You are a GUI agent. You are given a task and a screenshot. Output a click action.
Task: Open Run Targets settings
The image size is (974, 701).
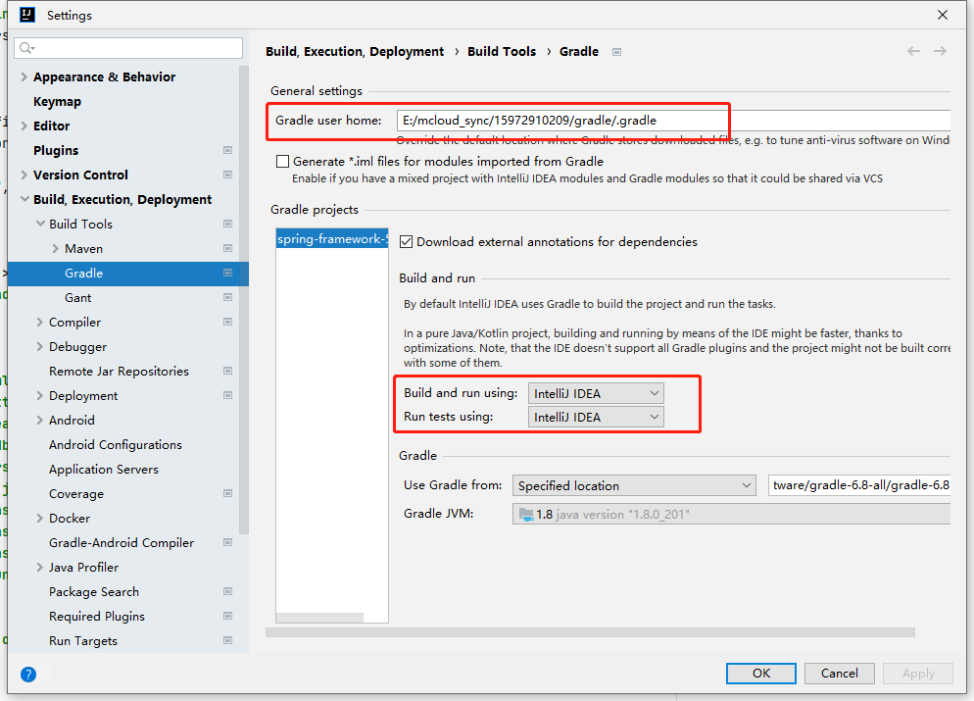pos(83,641)
